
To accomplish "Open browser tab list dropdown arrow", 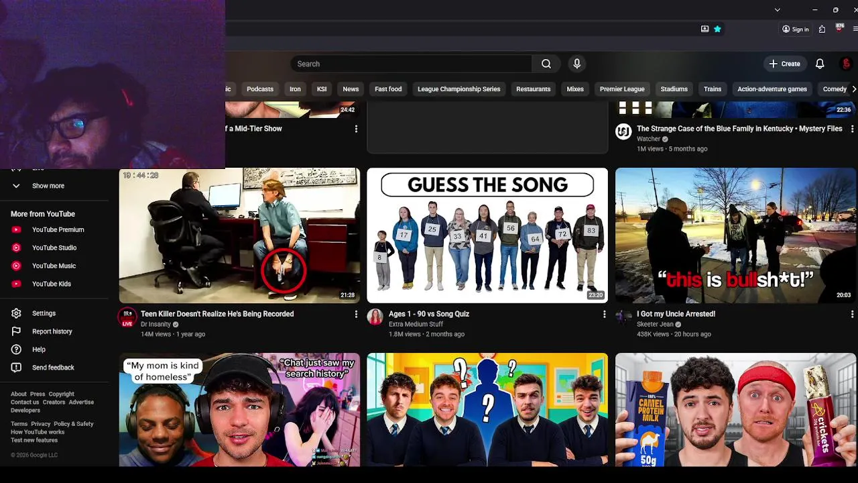I will tap(777, 10).
